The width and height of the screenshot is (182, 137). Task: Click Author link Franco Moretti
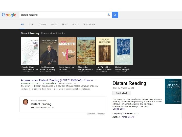pyautogui.click(x=127, y=117)
